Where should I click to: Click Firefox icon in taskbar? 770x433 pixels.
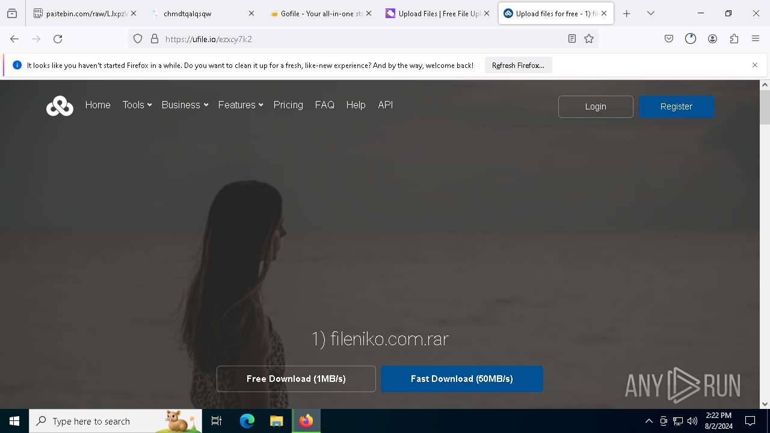tap(306, 421)
